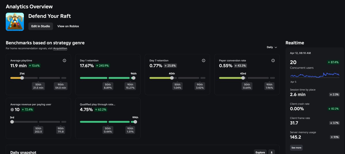The height and width of the screenshot is (154, 345).
Task: Click the 0.77% Day 7 retention value
Action: click(x=156, y=66)
